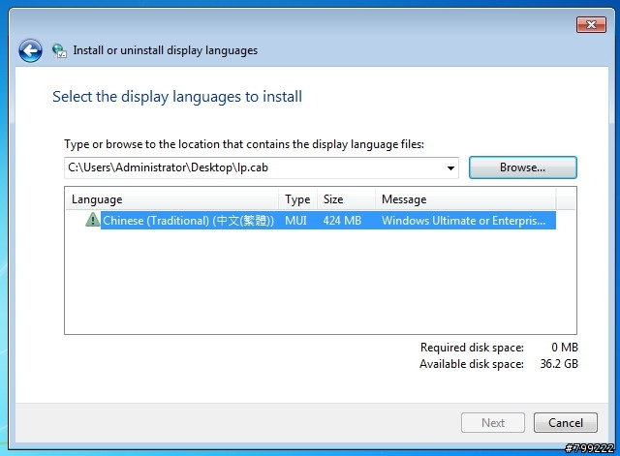
Task: Sort by the Size column header
Action: click(346, 199)
